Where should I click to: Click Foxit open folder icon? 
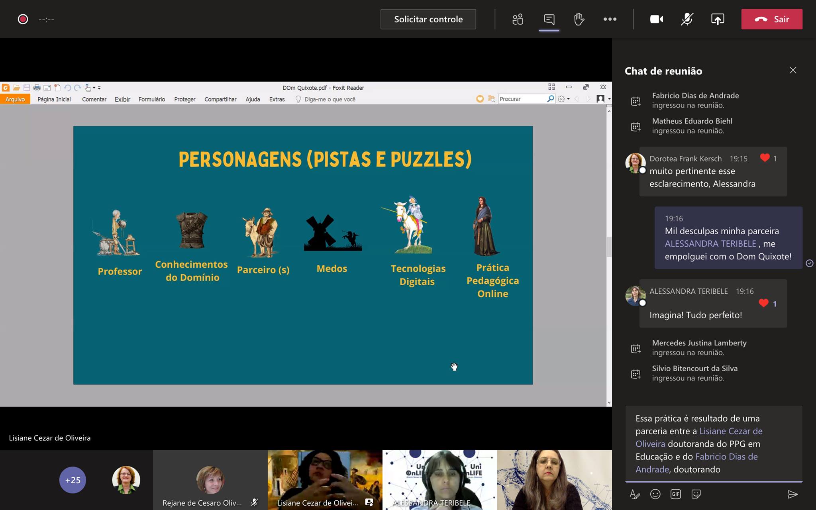tap(16, 88)
